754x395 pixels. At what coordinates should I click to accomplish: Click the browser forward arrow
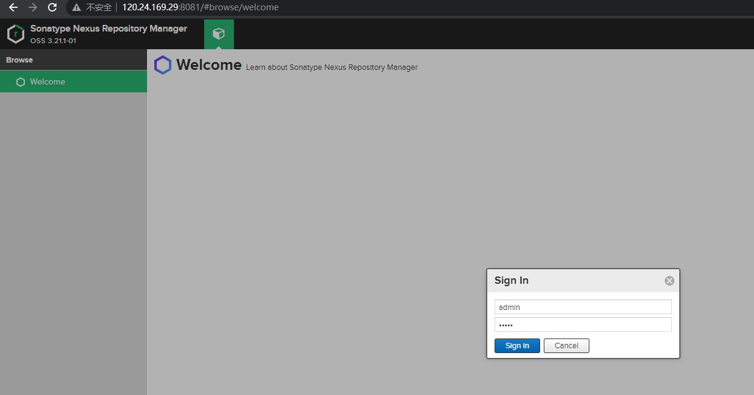(x=33, y=7)
